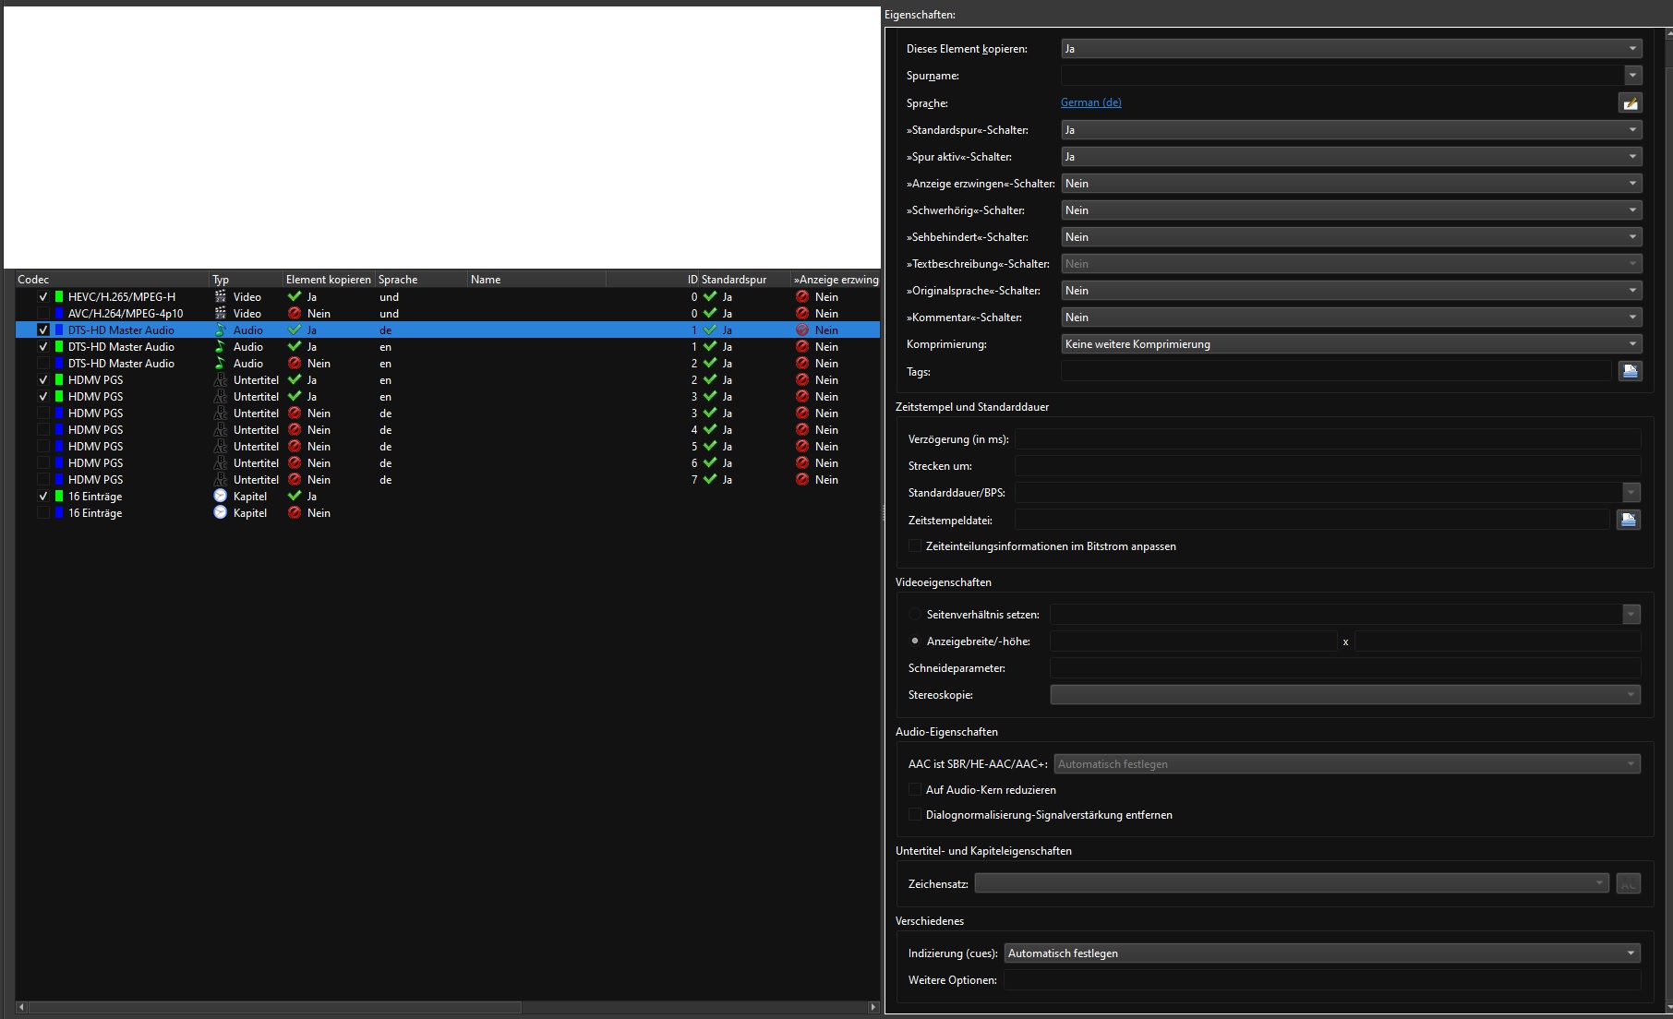Screen dimensions: 1673x1019
Task: Click the Tags file browse icon
Action: [x=1631, y=371]
